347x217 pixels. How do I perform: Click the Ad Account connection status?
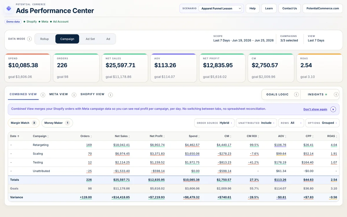tap(59, 22)
